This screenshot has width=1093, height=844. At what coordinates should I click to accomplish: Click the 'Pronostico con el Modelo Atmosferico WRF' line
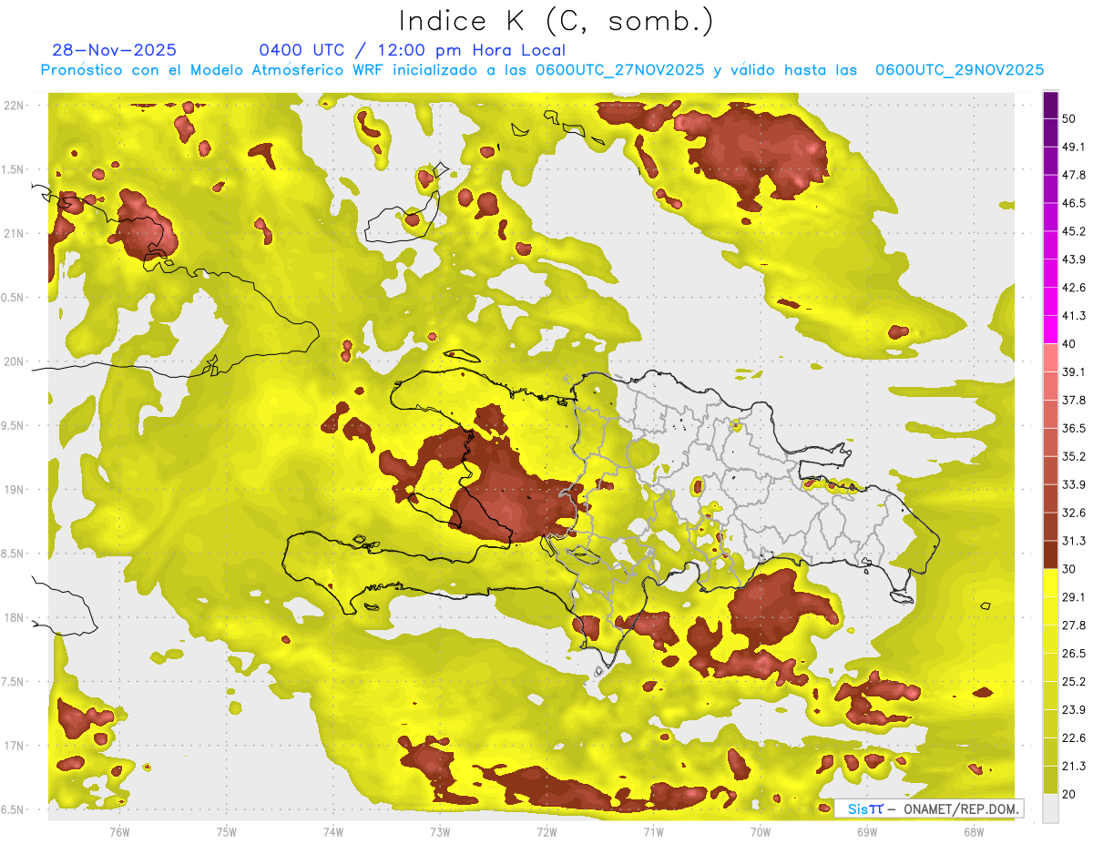point(542,69)
